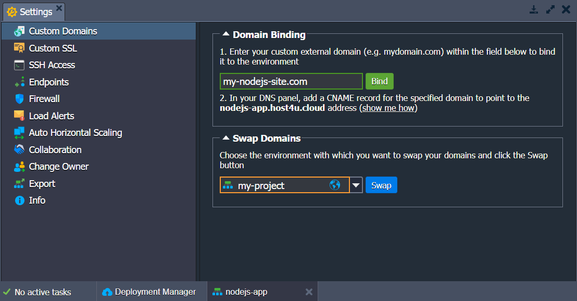Image resolution: width=577 pixels, height=301 pixels.
Task: Expand the Settings tab to fullscreen
Action: (550, 9)
